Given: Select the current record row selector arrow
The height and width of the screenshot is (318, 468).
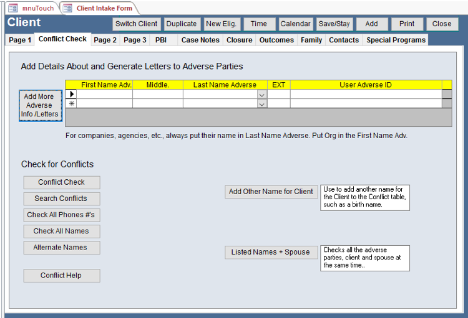Looking at the screenshot, I should pyautogui.click(x=71, y=94).
